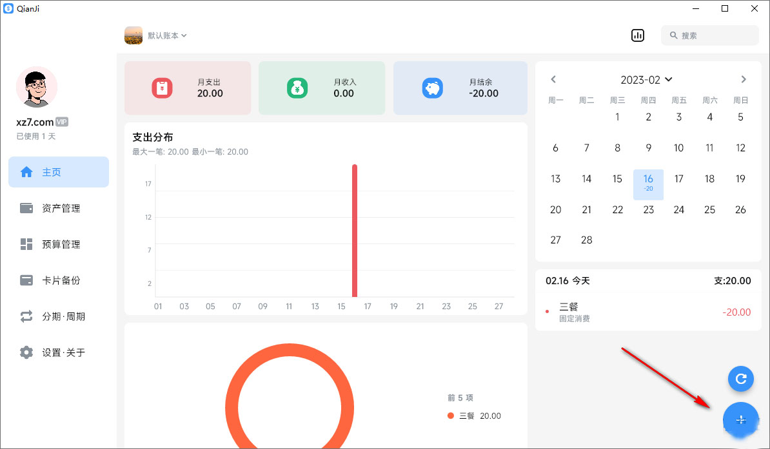Image resolution: width=770 pixels, height=449 pixels.
Task: Click the blue add-record plus button
Action: (x=740, y=420)
